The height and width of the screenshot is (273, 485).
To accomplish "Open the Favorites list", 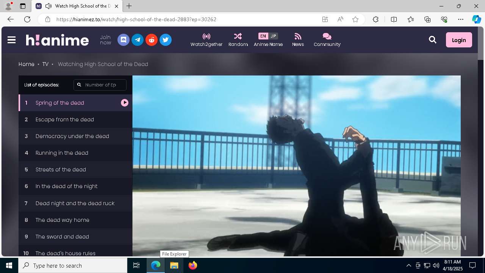I will [x=411, y=19].
